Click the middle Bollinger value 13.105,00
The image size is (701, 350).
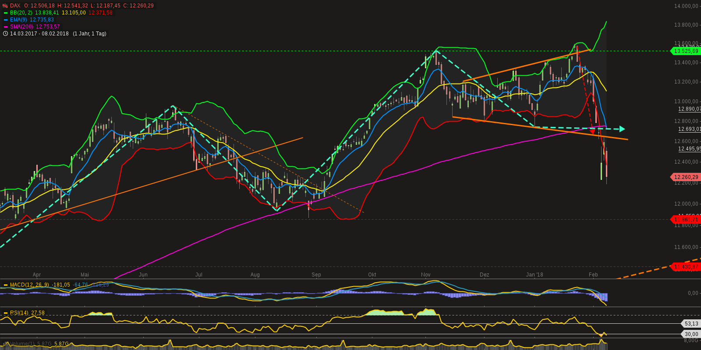coord(74,13)
